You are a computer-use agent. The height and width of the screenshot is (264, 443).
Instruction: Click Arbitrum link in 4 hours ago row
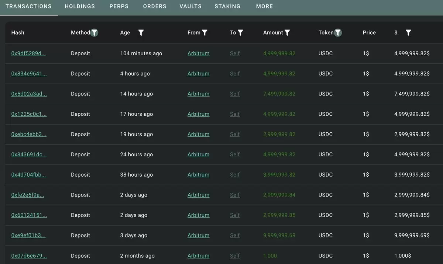tap(198, 74)
